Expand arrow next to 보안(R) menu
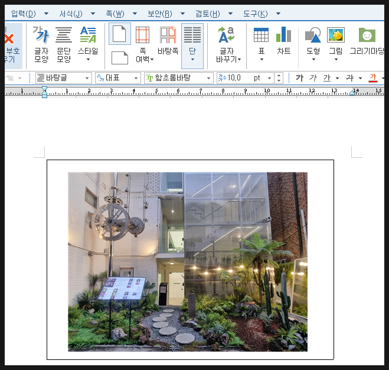The height and width of the screenshot is (370, 389). point(182,14)
